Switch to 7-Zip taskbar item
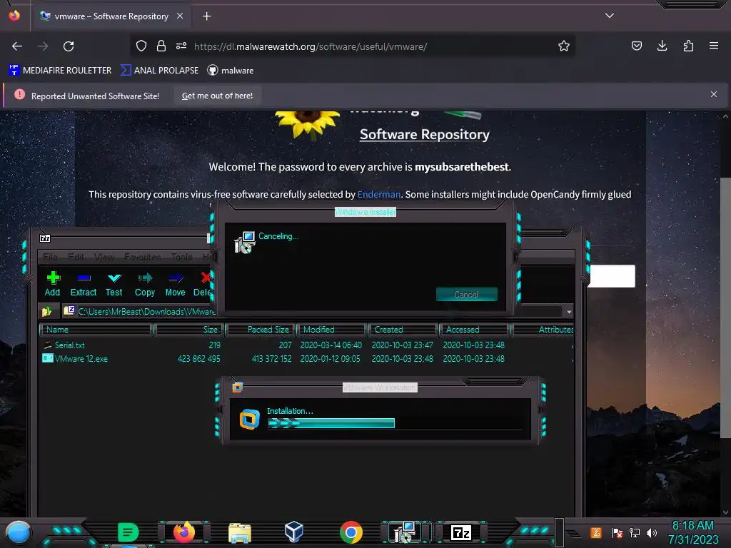The width and height of the screenshot is (731, 548). [461, 532]
